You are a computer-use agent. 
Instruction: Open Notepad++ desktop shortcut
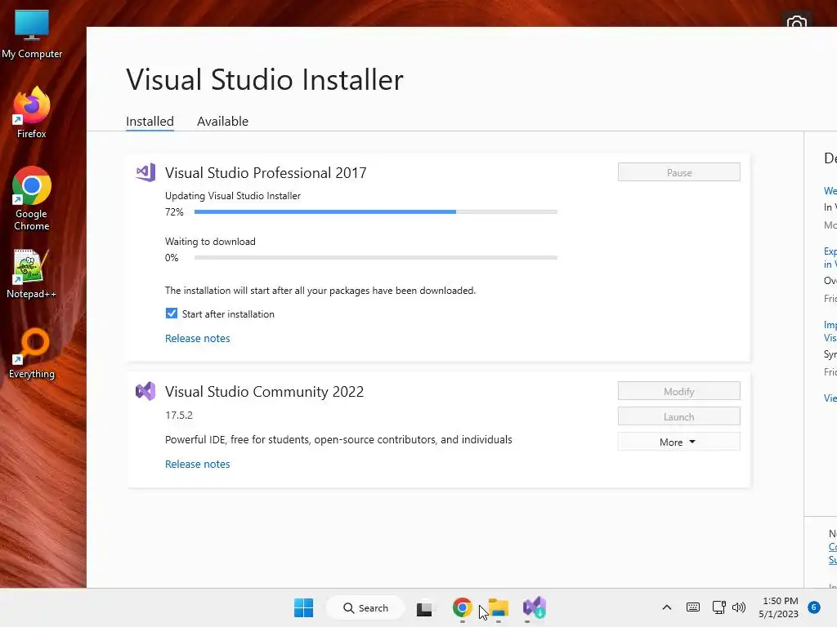click(x=32, y=274)
